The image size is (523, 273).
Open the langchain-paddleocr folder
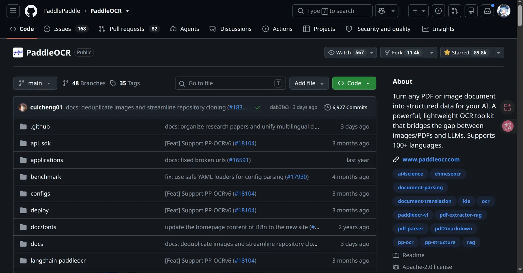(58, 261)
